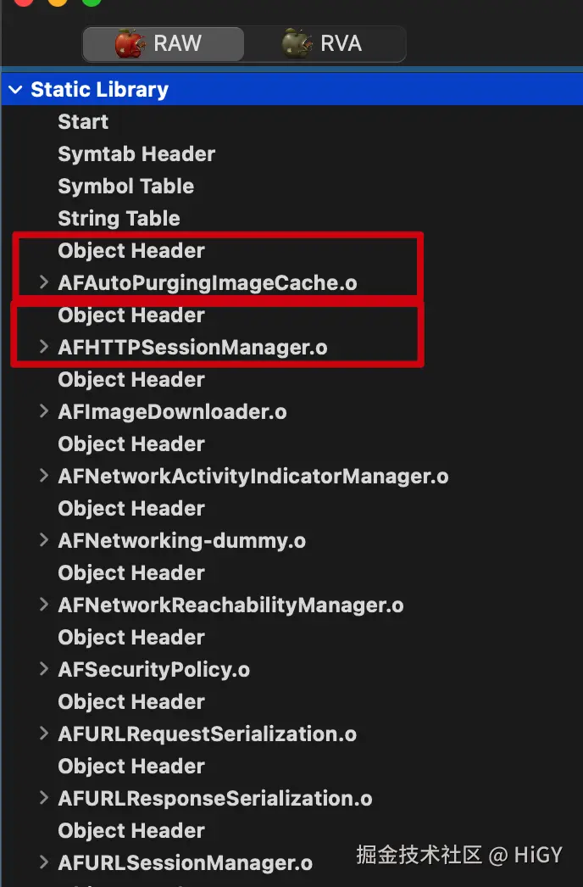Viewport: 583px width, 887px height.
Task: Select AFNetworkReachabilityManager.o in the tree
Action: [230, 605]
